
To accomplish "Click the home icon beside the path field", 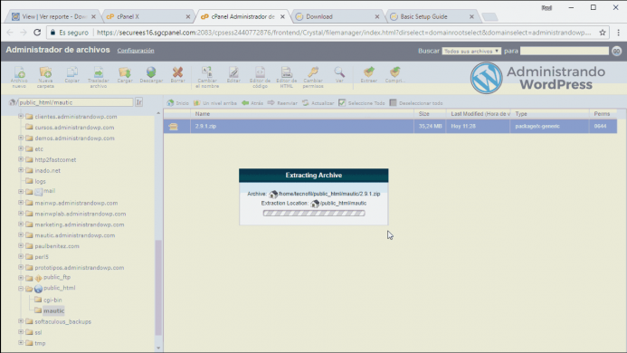I will (12, 102).
